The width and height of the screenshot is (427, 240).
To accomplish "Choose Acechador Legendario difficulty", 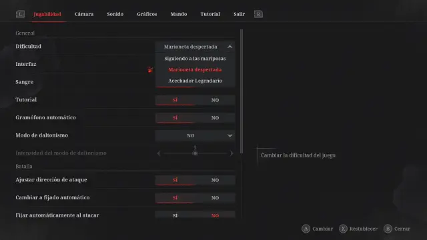I will pyautogui.click(x=195, y=81).
